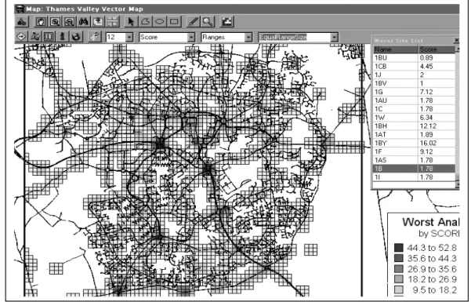The image size is (471, 302).
Task: Select the rectangle selection tool
Action: click(174, 22)
